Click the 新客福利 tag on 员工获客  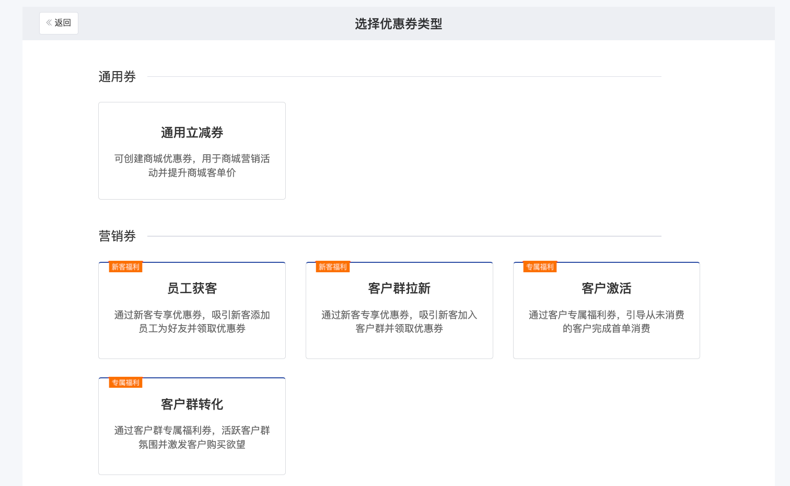coord(125,267)
